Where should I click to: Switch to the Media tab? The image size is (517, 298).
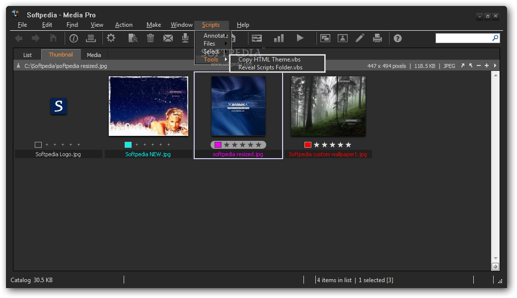pos(94,55)
